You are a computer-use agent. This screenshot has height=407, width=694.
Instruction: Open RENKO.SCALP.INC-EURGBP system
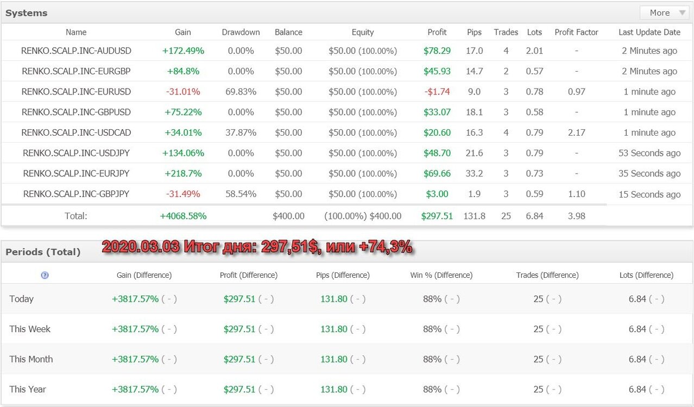point(76,71)
